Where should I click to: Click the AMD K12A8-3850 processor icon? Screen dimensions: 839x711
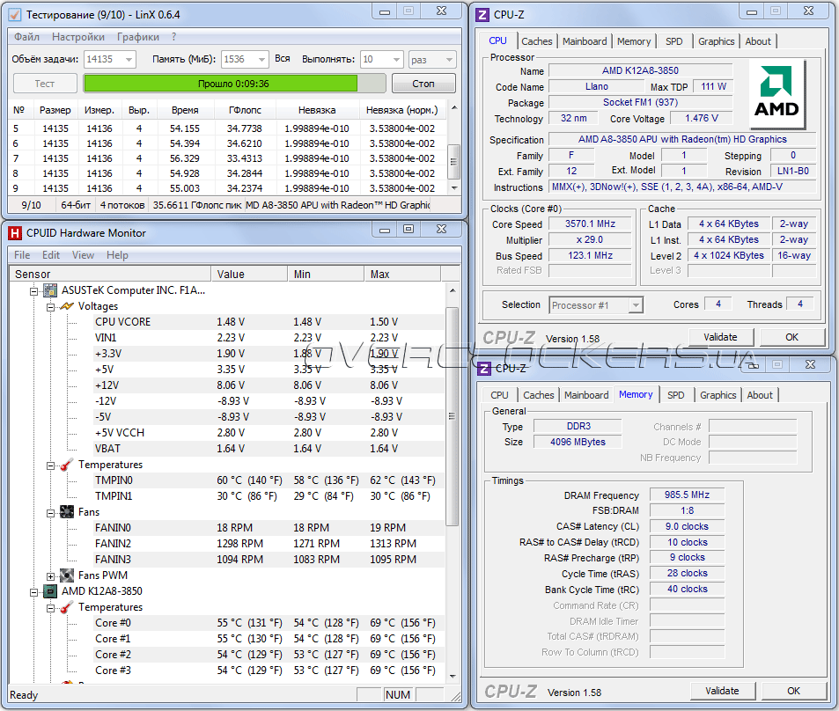click(50, 591)
